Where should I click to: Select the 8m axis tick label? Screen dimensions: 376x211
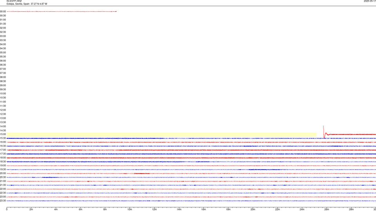(x=105, y=209)
